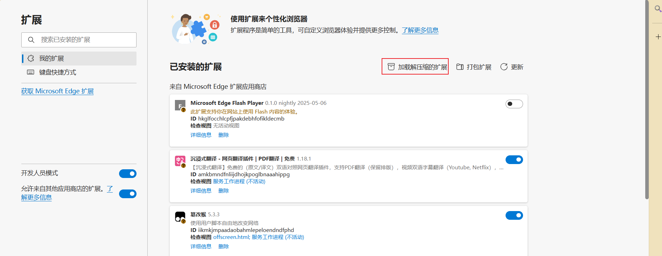This screenshot has width=662, height=256.
Task: Click the Flash Player extension icon
Action: 180,106
